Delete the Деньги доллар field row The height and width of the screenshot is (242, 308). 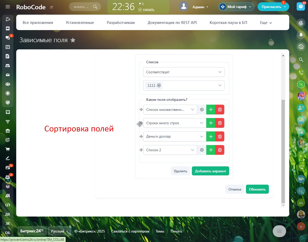pyautogui.click(x=220, y=137)
